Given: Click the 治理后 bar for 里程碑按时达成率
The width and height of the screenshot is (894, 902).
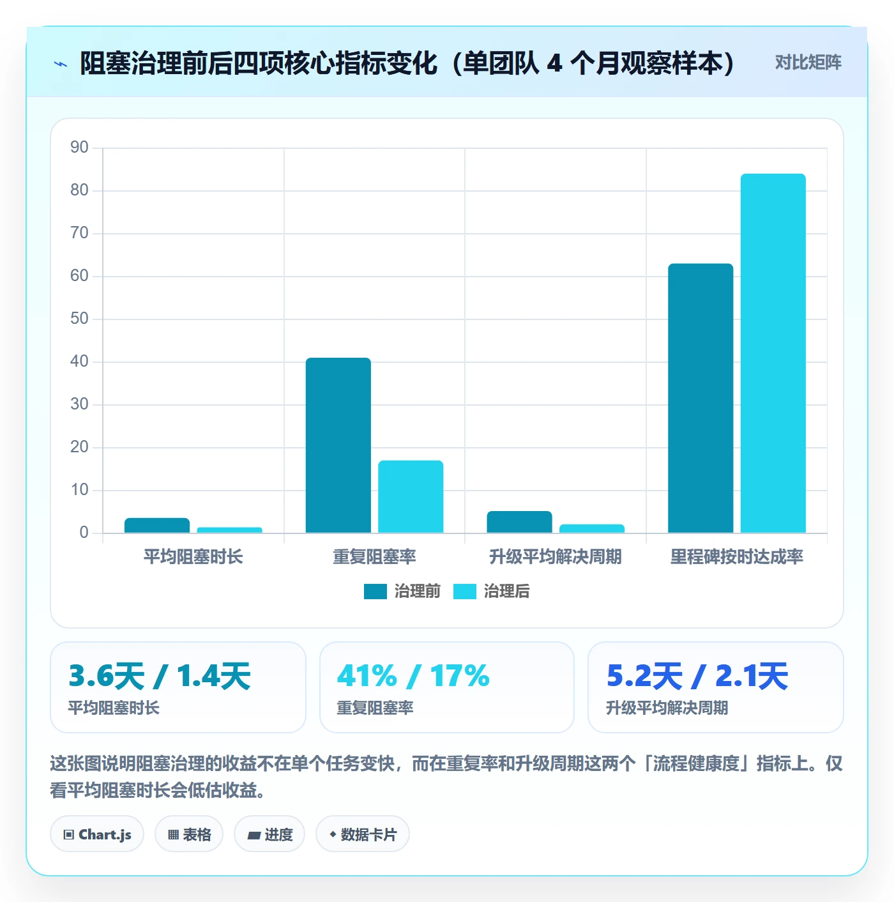Looking at the screenshot, I should tap(773, 353).
